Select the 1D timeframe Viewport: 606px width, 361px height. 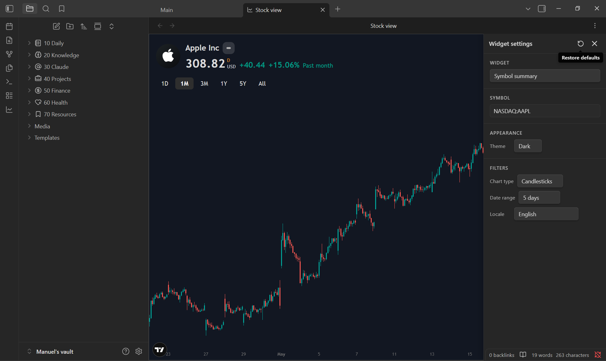point(165,83)
